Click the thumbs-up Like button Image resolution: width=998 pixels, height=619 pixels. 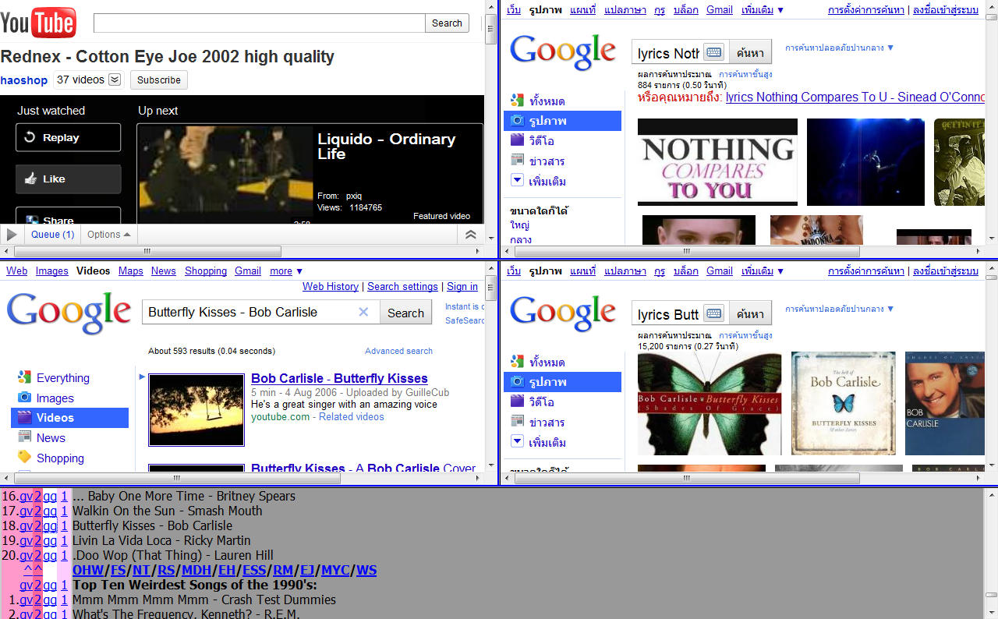coord(68,179)
